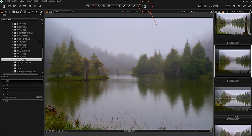Click the Import images download-arrow icon
252x136 pixels.
[4, 6]
